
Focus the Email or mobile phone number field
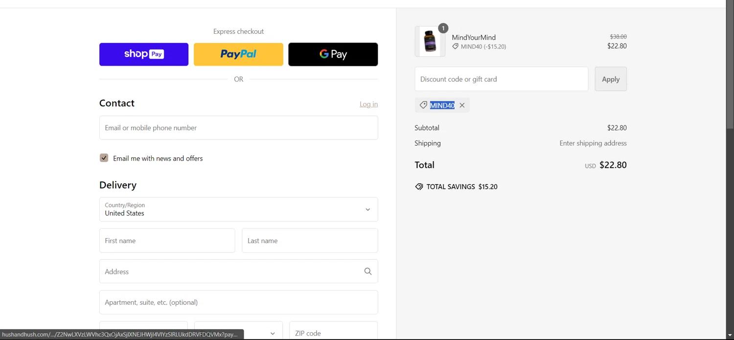pyautogui.click(x=238, y=128)
